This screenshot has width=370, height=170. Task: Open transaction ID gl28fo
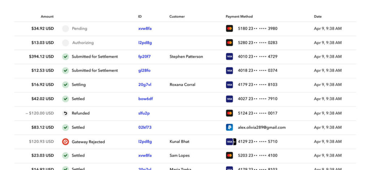(145, 70)
